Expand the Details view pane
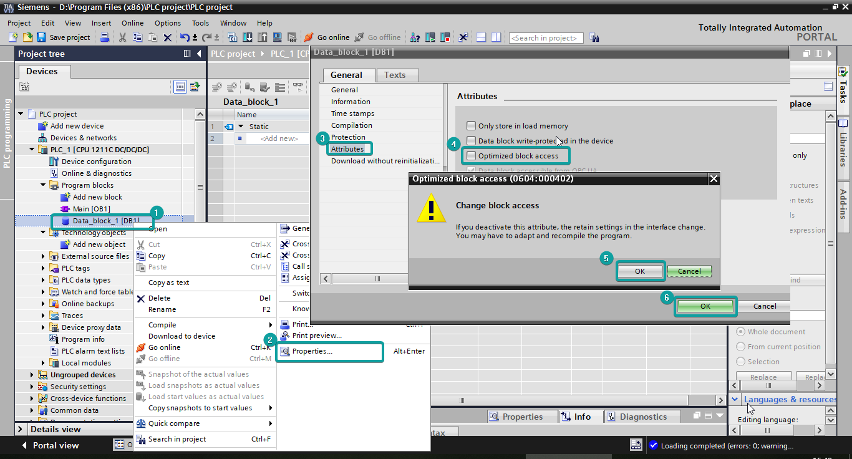852x459 pixels. [21, 429]
